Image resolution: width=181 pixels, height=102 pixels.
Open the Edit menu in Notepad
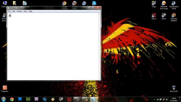coord(14,11)
